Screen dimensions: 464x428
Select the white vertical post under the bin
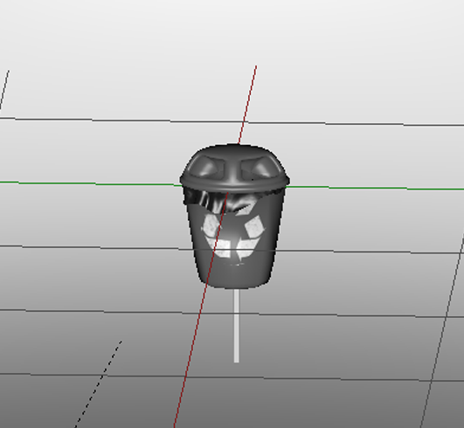[x=237, y=325]
